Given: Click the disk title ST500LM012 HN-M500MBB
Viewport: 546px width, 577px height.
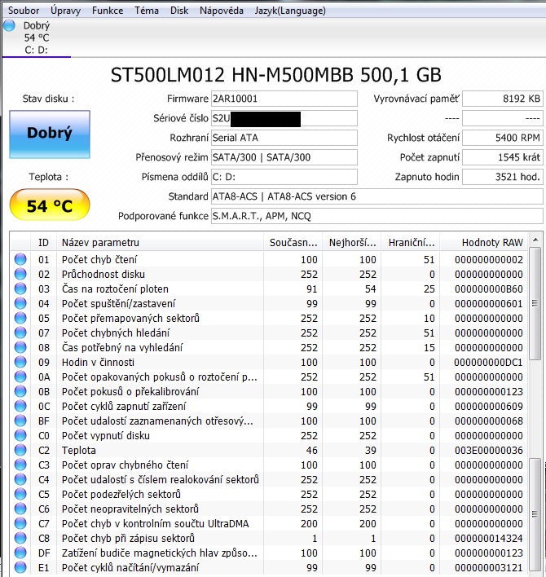Looking at the screenshot, I should tap(232, 75).
